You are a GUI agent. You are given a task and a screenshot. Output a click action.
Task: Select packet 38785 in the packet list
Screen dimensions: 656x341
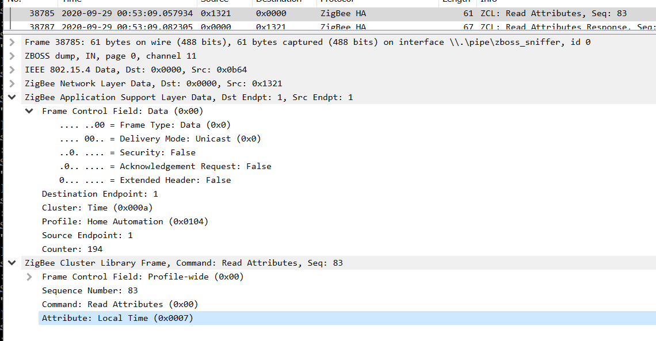(330, 13)
